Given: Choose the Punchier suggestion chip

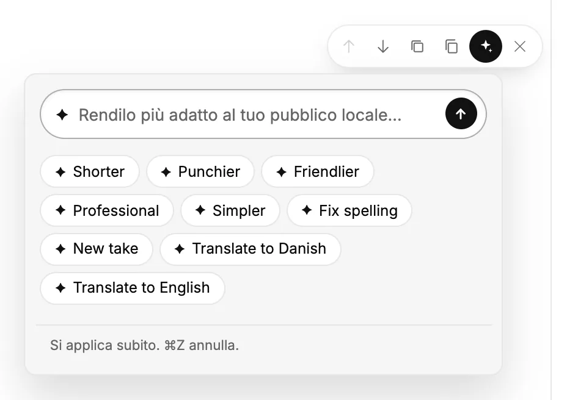Looking at the screenshot, I should (x=200, y=172).
